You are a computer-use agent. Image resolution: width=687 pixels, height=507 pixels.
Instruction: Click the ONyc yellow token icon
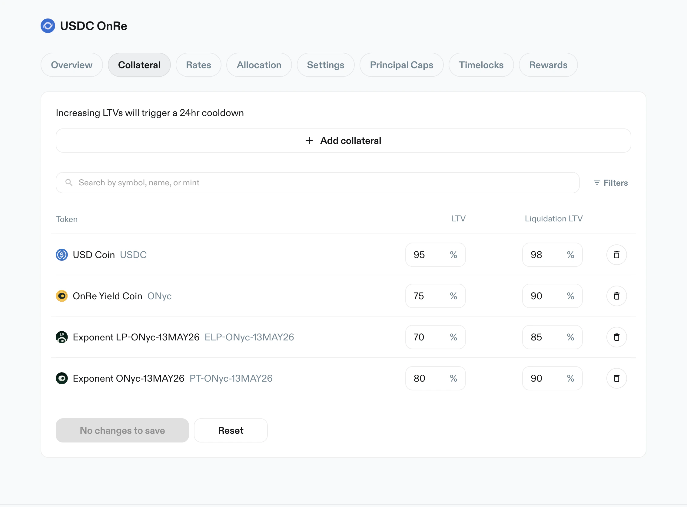click(x=62, y=296)
